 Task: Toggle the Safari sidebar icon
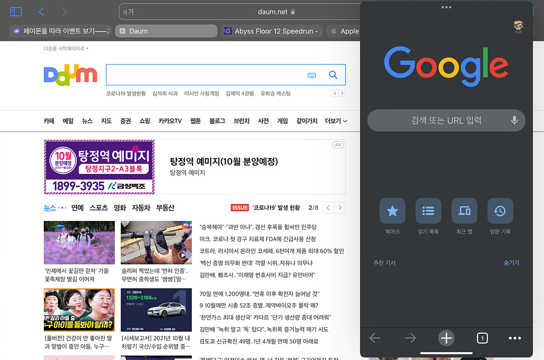(16, 12)
